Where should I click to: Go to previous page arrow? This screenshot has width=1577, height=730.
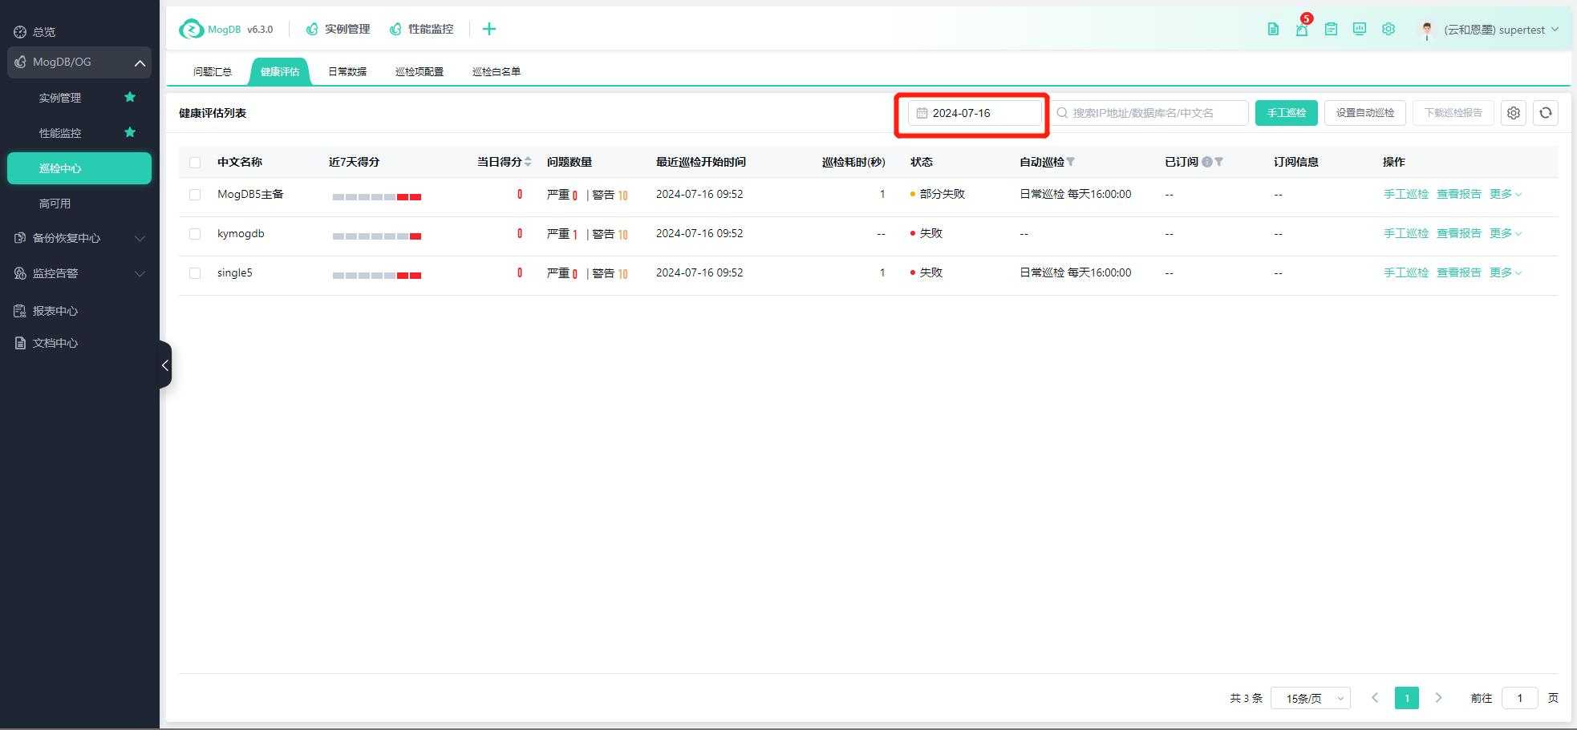click(1375, 698)
